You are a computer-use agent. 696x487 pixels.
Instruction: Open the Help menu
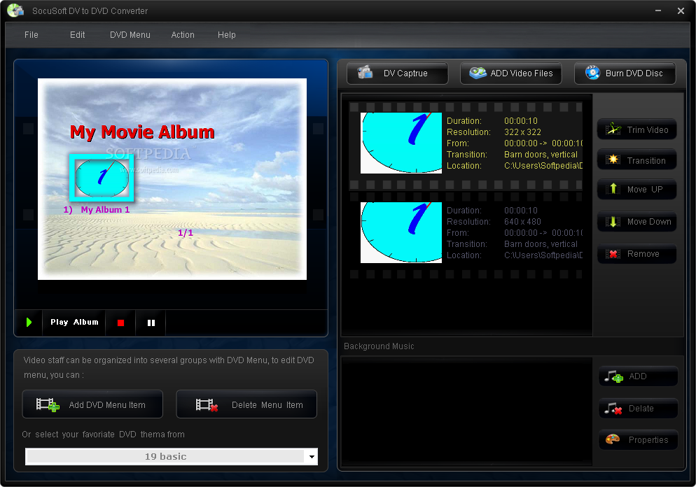pyautogui.click(x=226, y=34)
